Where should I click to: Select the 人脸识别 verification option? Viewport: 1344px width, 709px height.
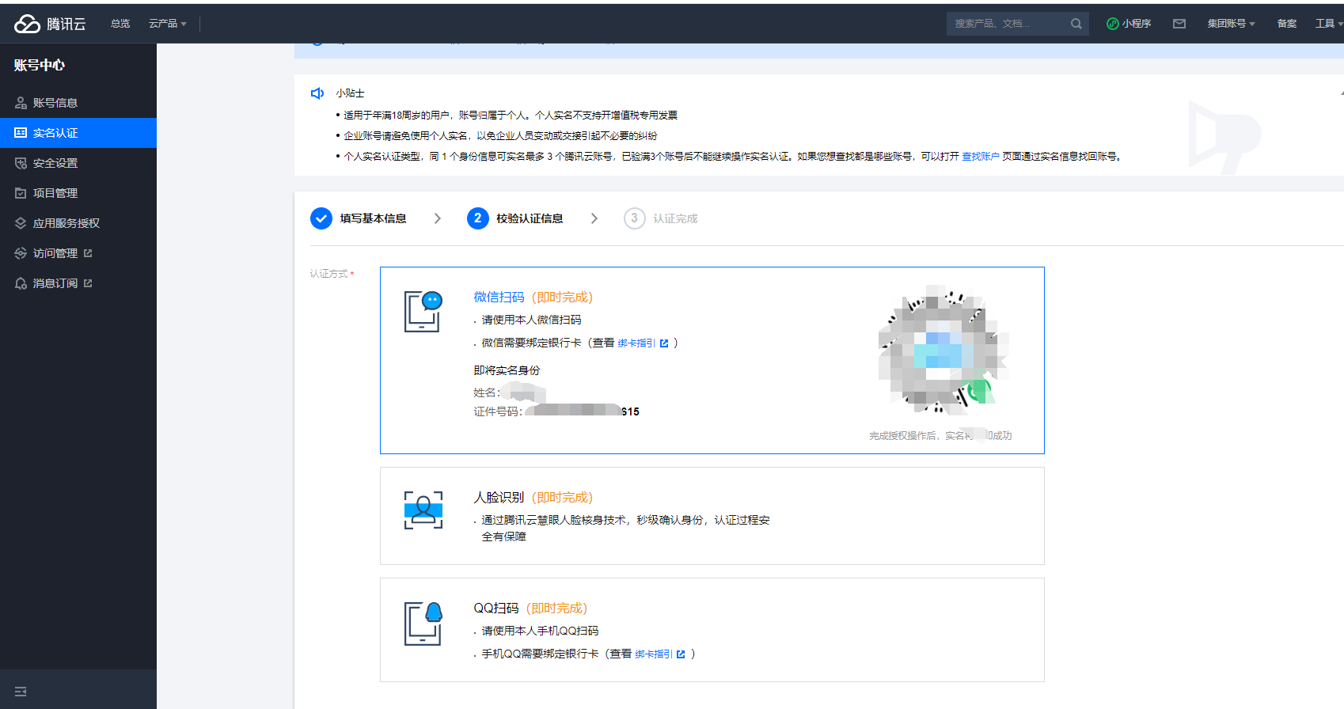712,516
